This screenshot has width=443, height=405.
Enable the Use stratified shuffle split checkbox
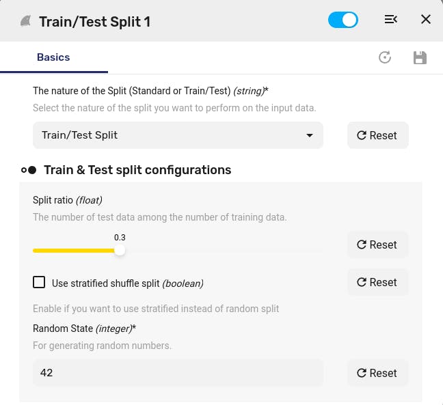pos(39,282)
